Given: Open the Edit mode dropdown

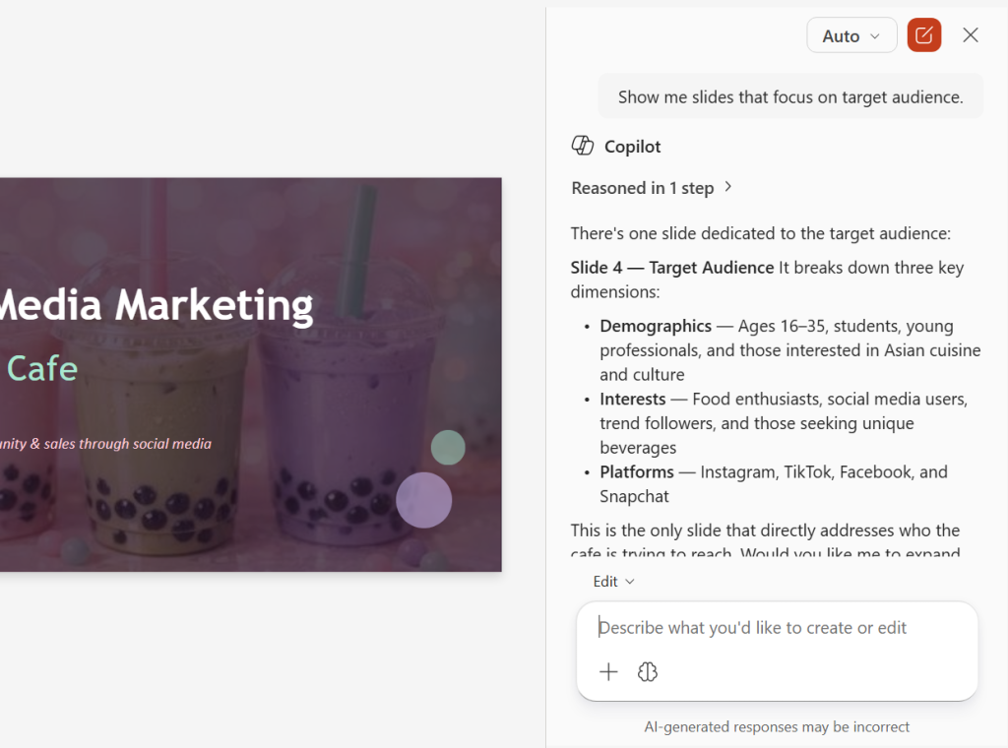Looking at the screenshot, I should [x=613, y=581].
